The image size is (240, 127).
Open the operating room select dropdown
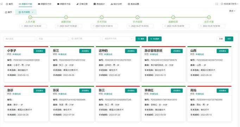(x=118, y=39)
